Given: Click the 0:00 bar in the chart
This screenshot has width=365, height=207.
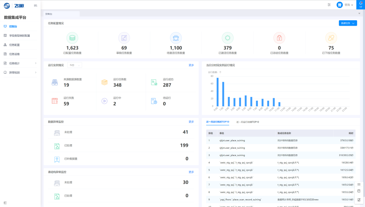Looking at the screenshot, I should click(218, 92).
